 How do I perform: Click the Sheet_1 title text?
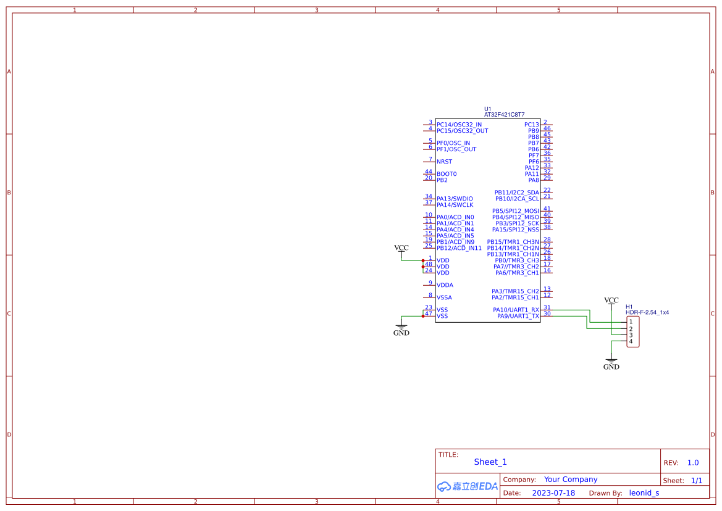click(490, 462)
